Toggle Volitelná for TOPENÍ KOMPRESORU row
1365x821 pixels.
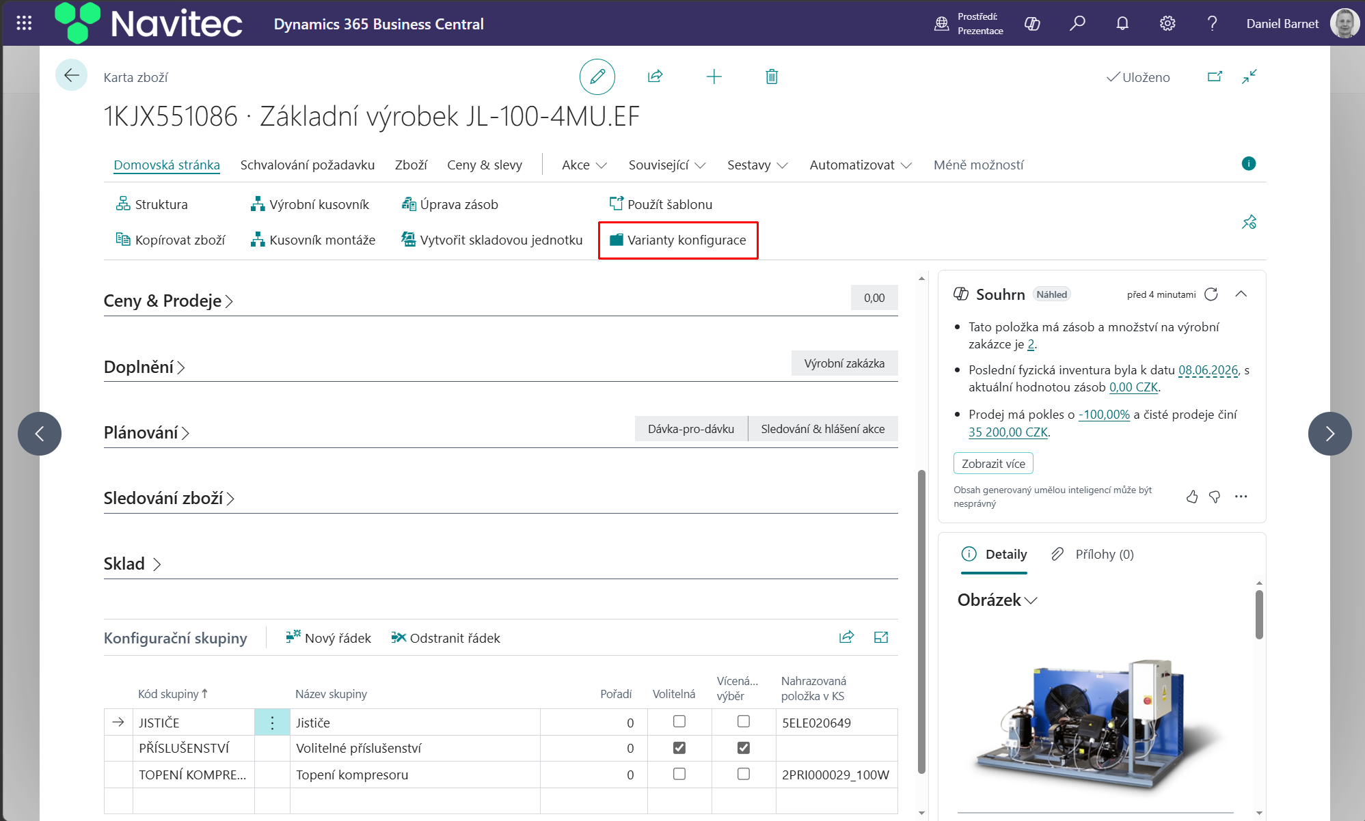click(x=679, y=774)
